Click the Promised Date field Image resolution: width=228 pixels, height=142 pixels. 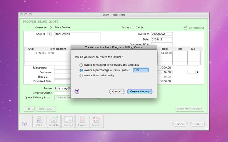63,81
